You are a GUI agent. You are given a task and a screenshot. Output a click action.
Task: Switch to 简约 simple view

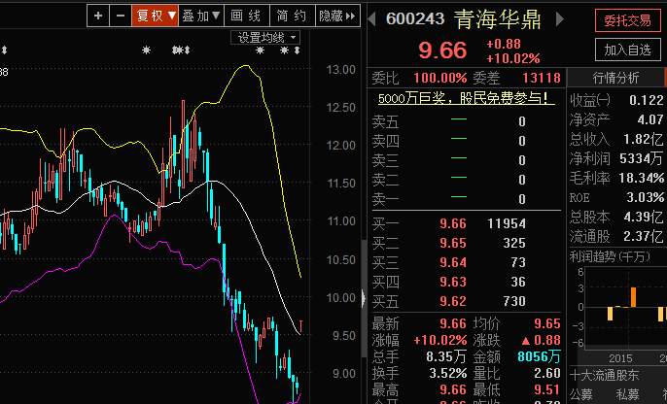tap(293, 17)
